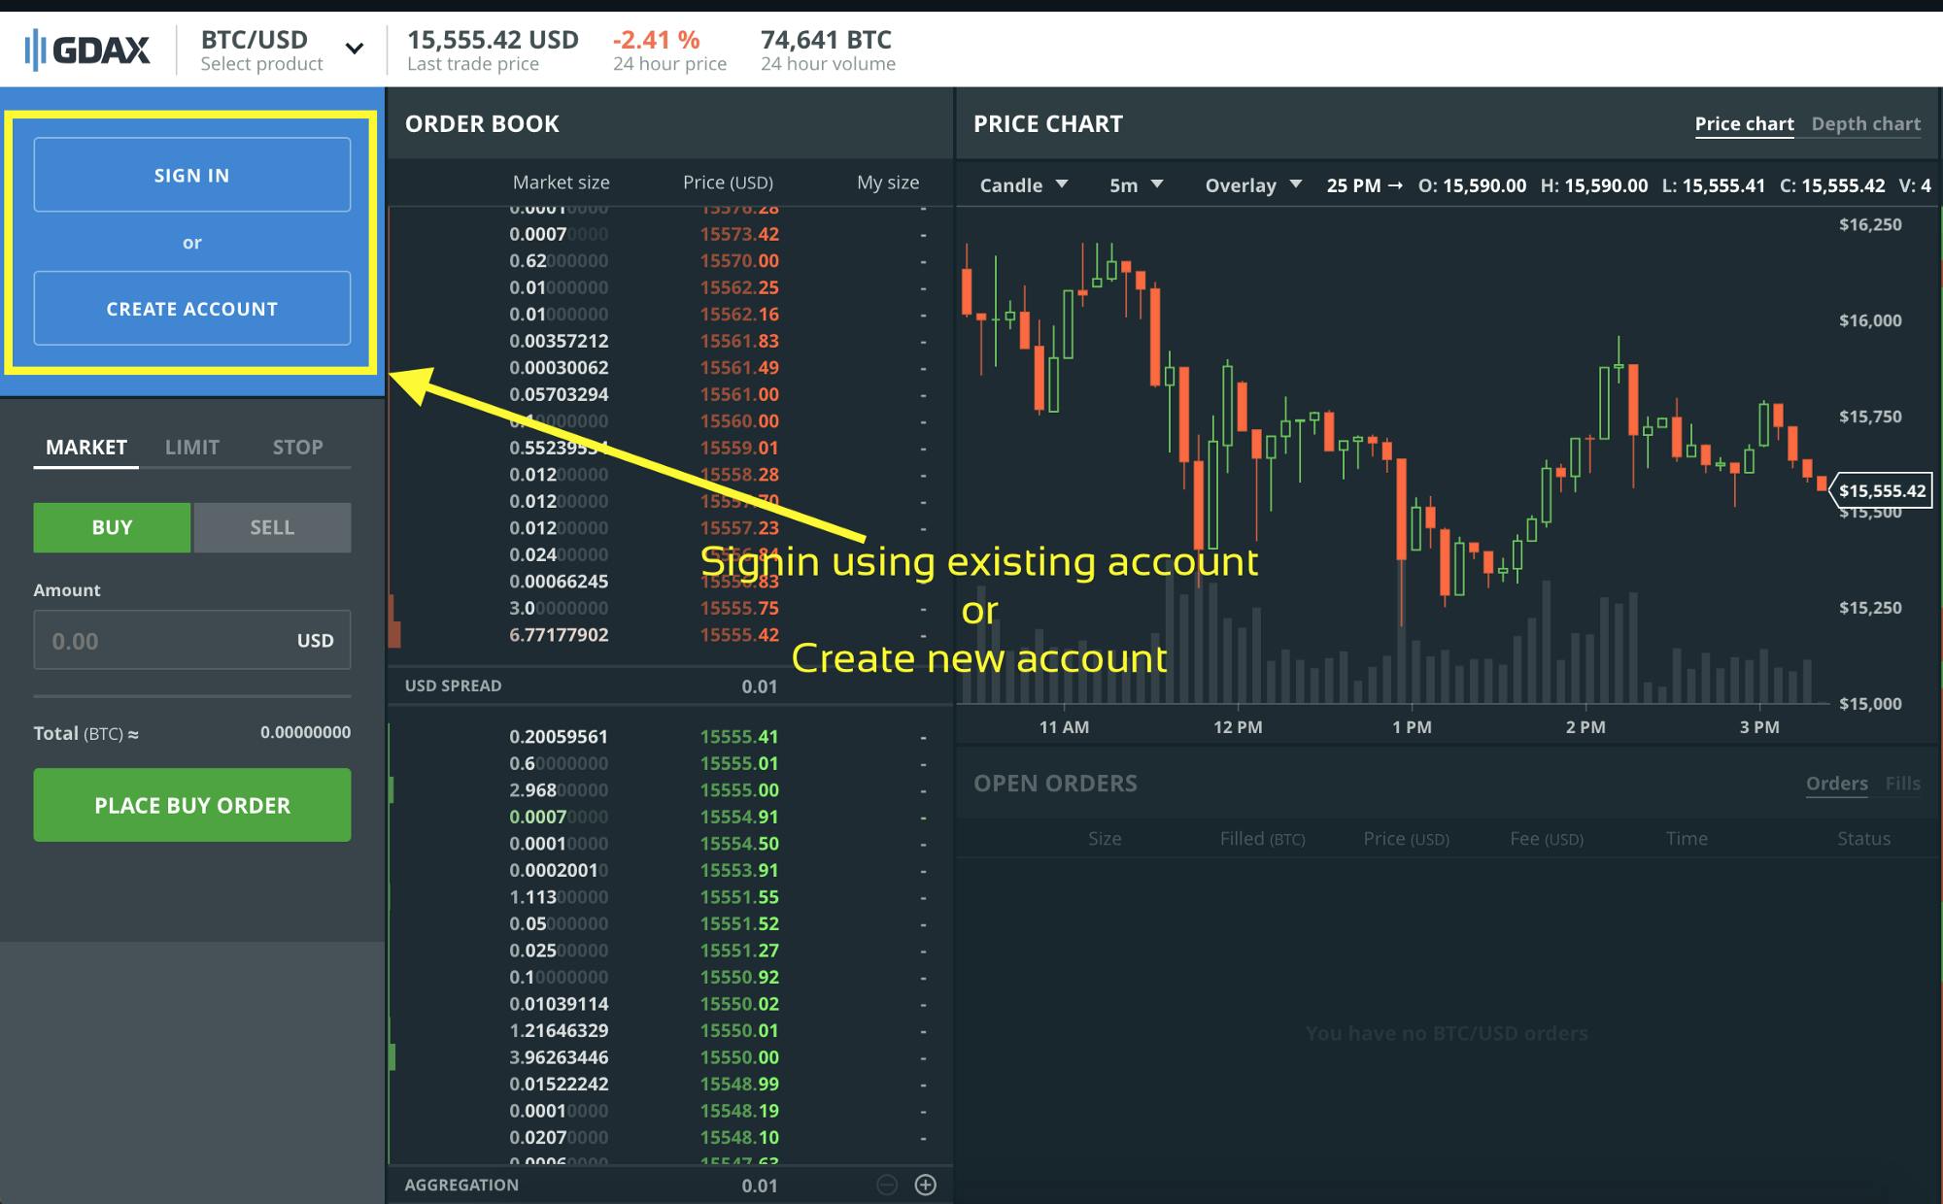Click the PLACE BUY ORDER button
1943x1204 pixels.
191,805
